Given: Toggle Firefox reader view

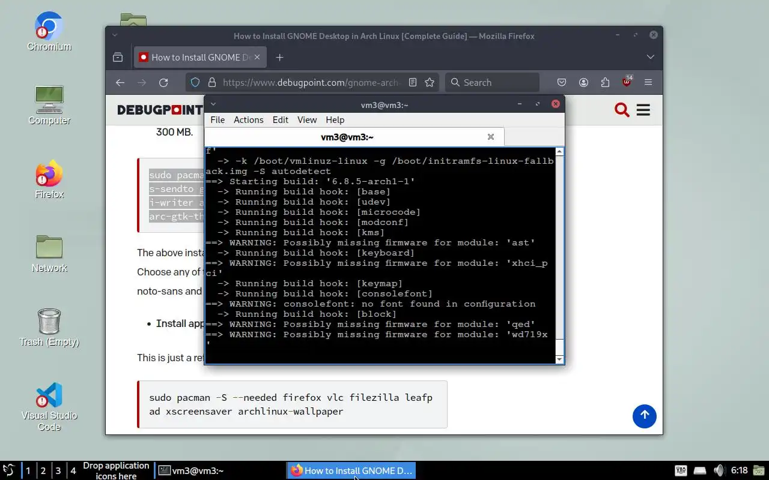Looking at the screenshot, I should tap(413, 82).
